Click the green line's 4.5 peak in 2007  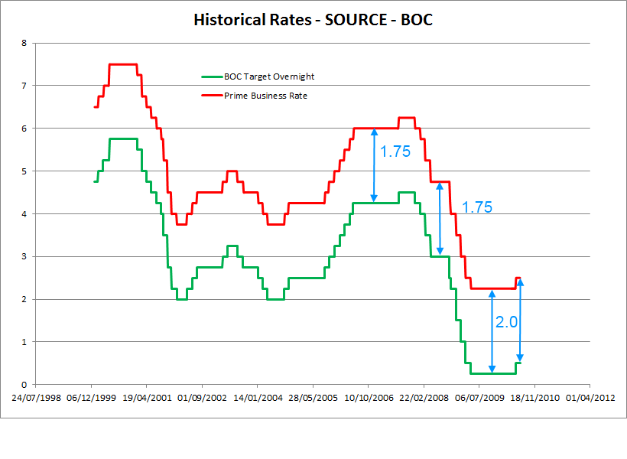407,193
